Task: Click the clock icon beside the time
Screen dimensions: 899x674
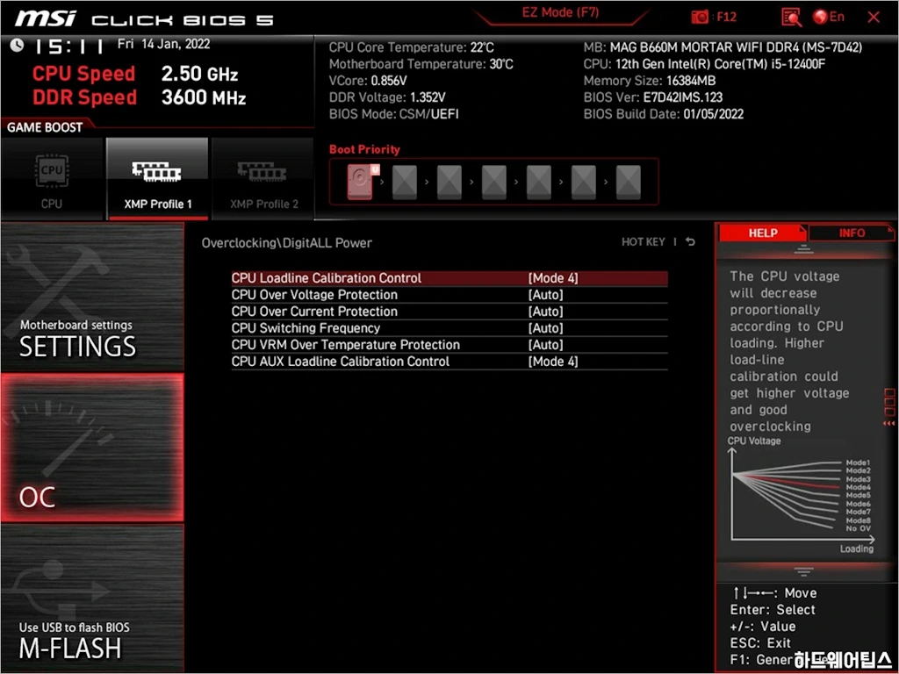Action: pos(17,46)
